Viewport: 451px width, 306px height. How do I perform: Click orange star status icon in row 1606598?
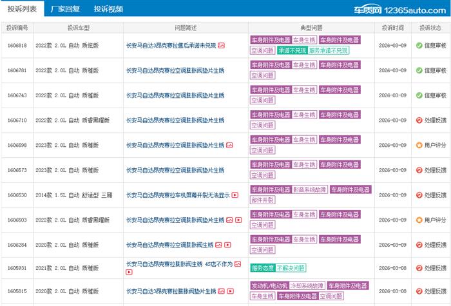click(x=419, y=146)
